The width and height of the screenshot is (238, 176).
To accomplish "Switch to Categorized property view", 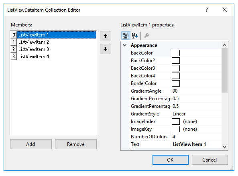I will point(126,36).
